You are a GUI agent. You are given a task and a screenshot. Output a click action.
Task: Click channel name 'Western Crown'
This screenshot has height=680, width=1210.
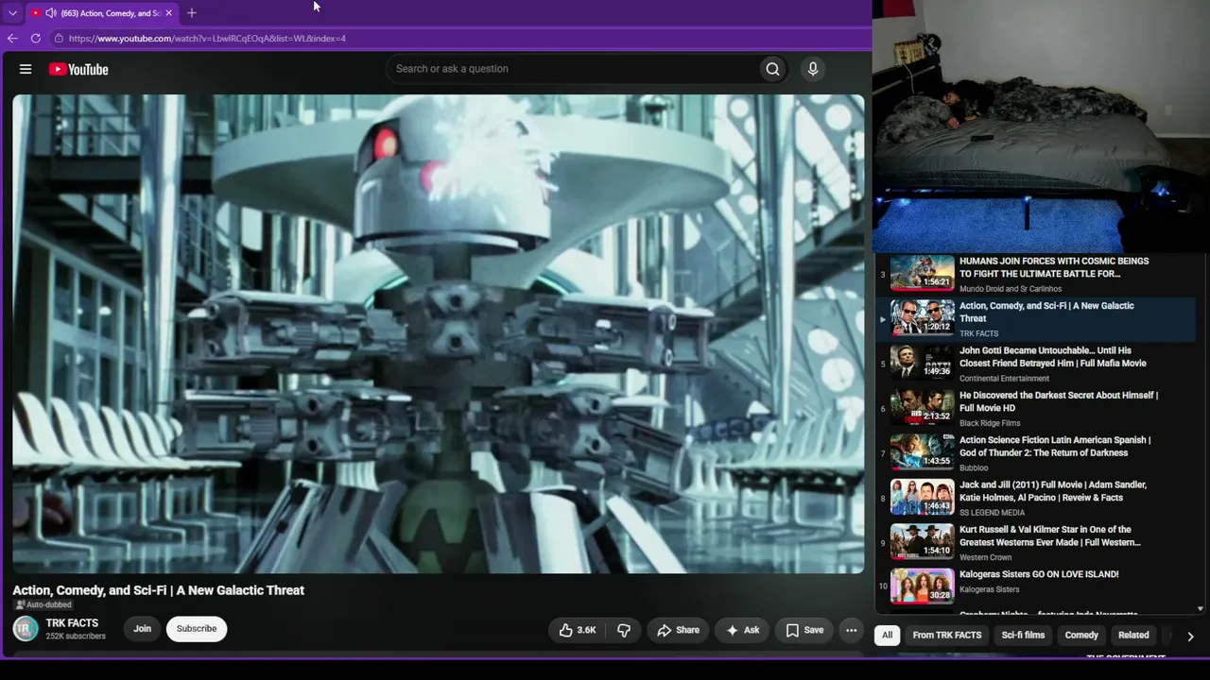[x=986, y=557]
